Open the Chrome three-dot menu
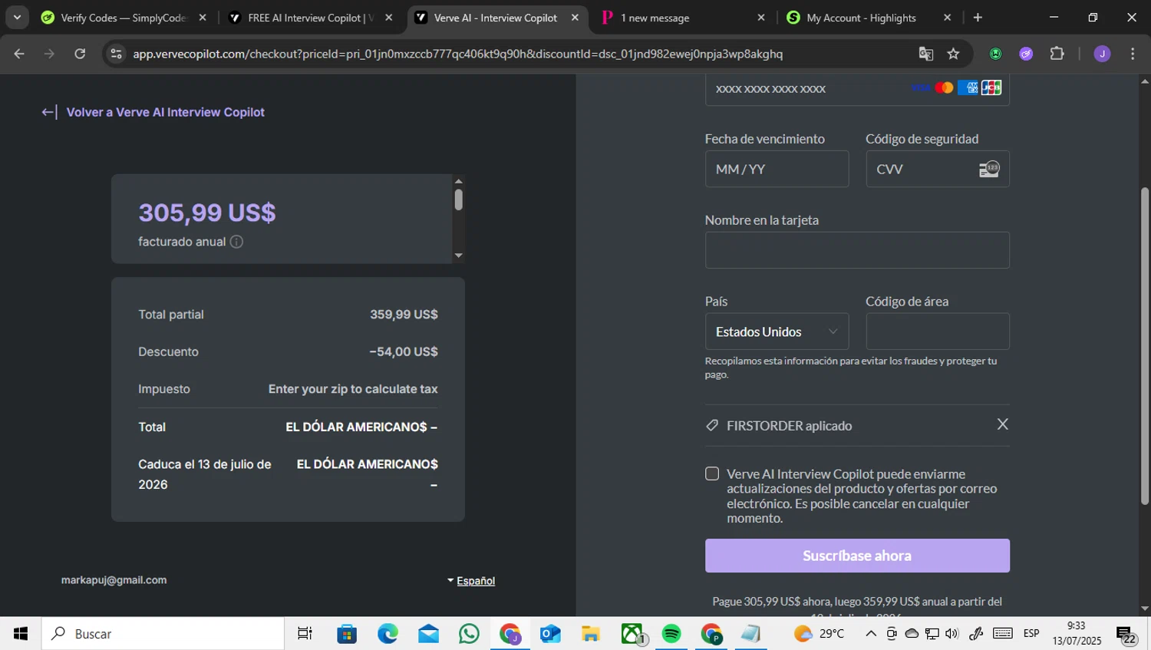 (x=1133, y=54)
